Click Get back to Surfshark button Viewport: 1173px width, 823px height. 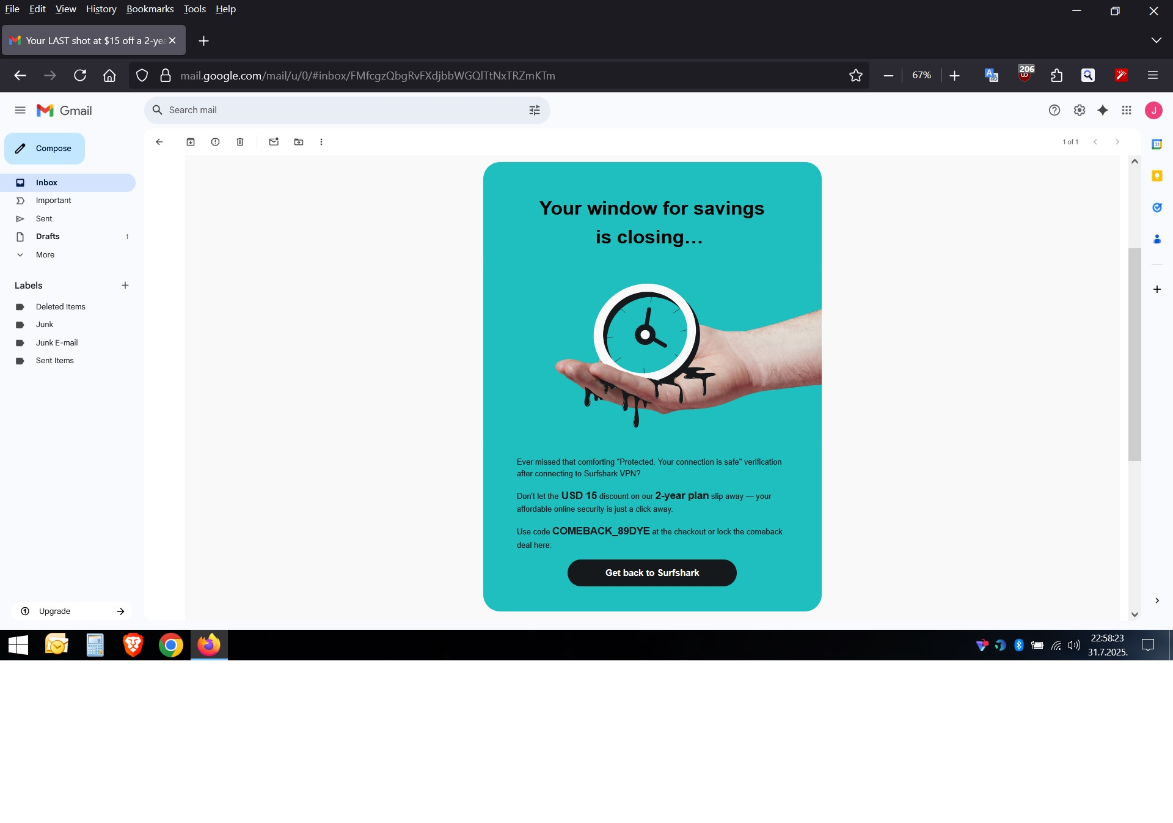[652, 573]
